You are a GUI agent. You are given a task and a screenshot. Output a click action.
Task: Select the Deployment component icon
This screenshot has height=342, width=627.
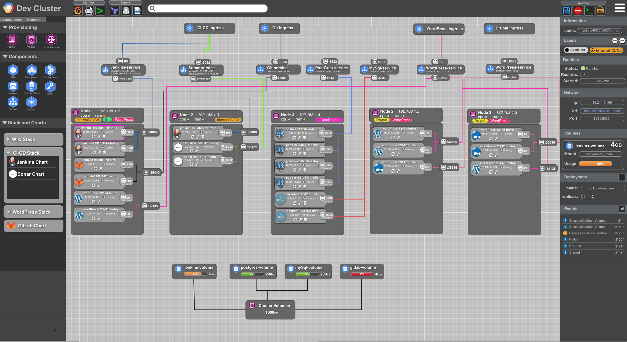click(31, 70)
